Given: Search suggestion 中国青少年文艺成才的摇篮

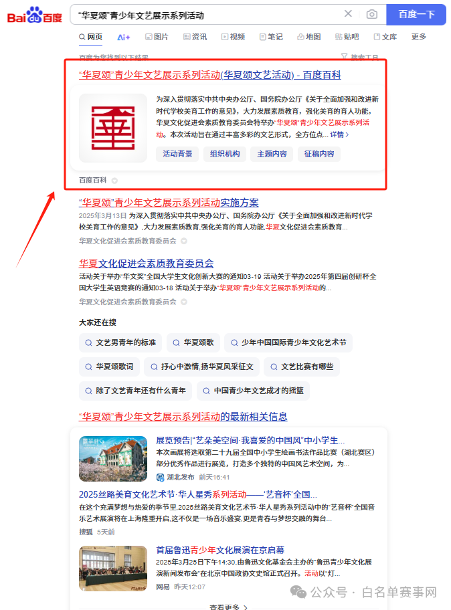Looking at the screenshot, I should point(254,391).
